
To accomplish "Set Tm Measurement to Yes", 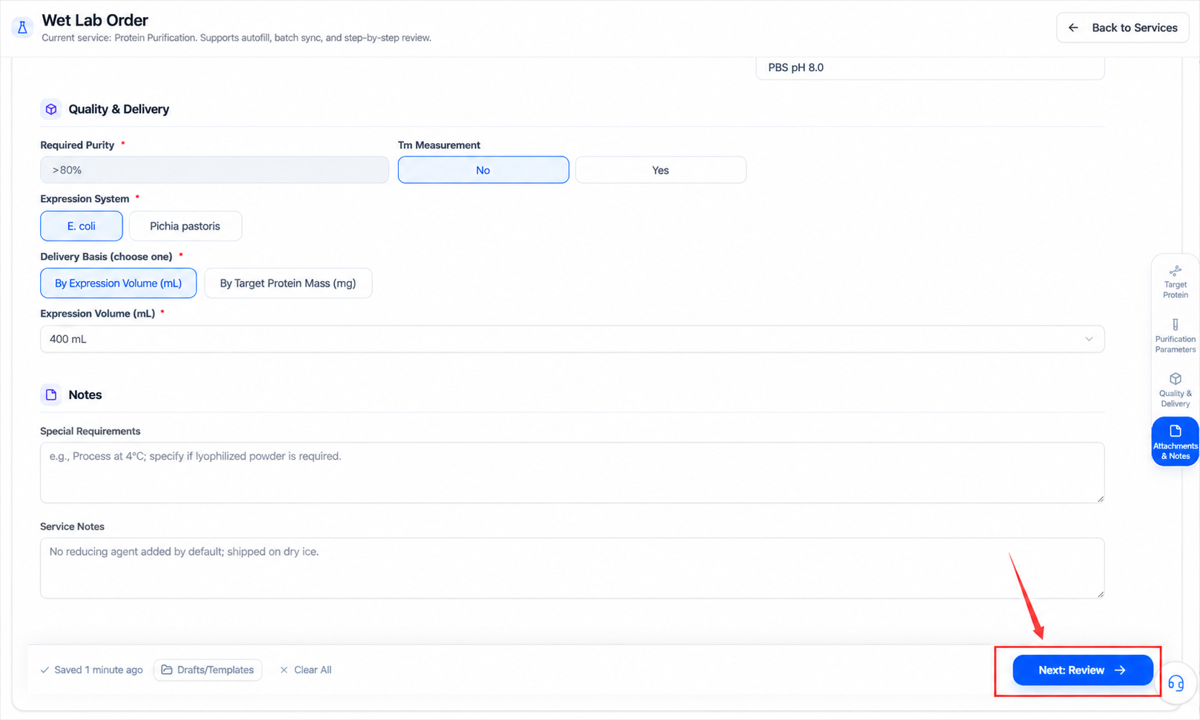I will click(660, 170).
